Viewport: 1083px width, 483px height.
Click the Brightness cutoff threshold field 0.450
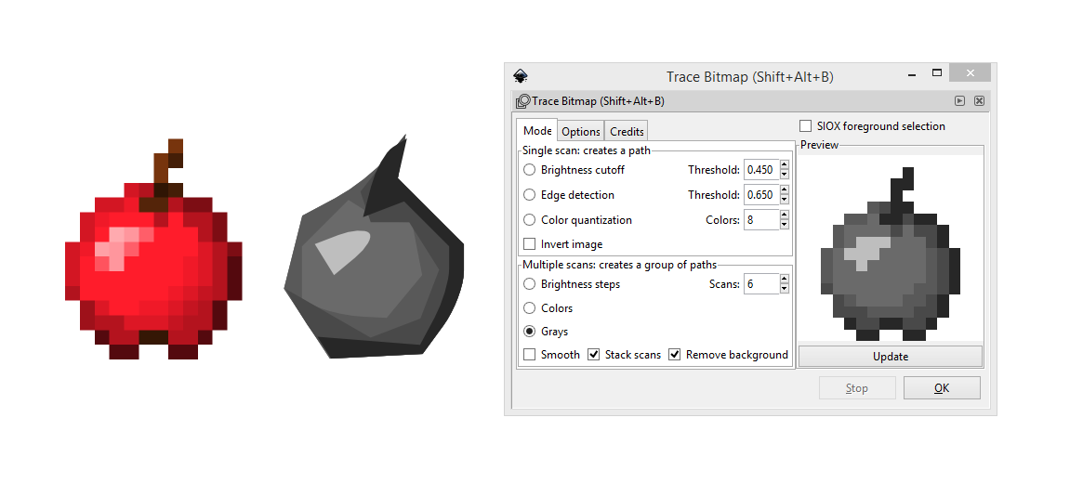[761, 170]
